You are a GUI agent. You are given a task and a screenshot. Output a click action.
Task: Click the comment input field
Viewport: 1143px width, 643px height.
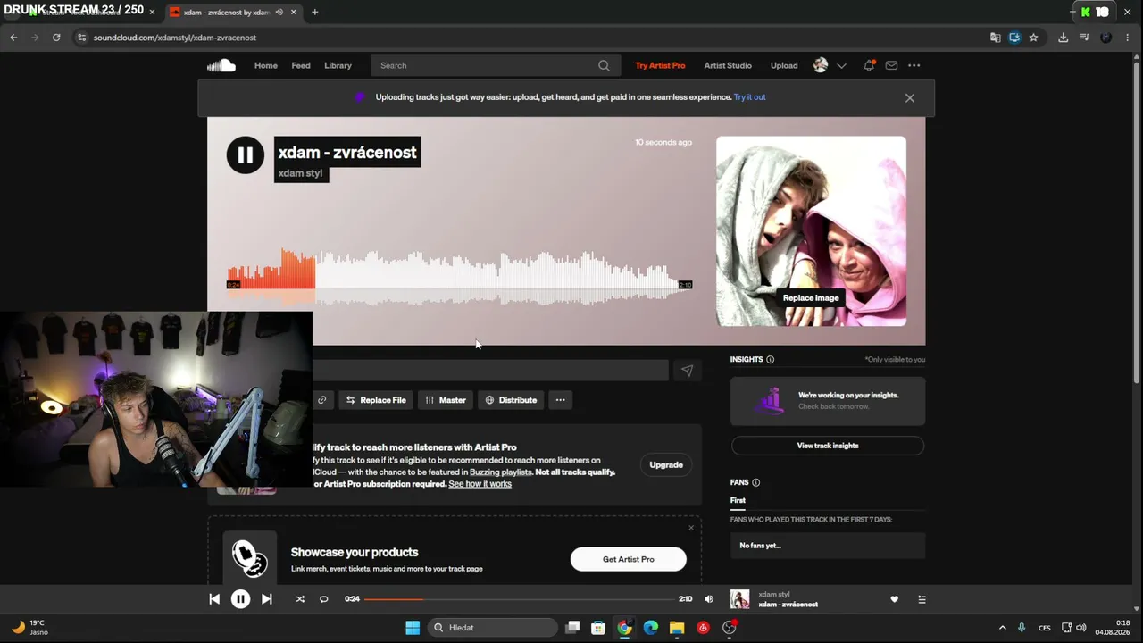click(490, 371)
